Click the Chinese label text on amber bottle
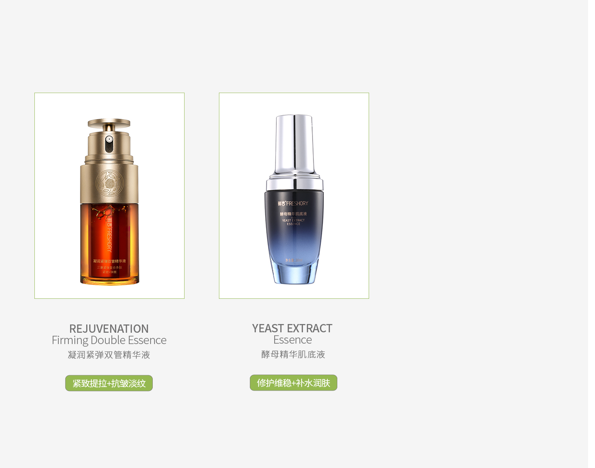The height and width of the screenshot is (468, 595). [109, 266]
